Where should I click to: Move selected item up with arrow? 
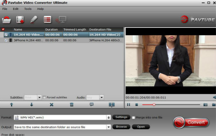pos(12,104)
